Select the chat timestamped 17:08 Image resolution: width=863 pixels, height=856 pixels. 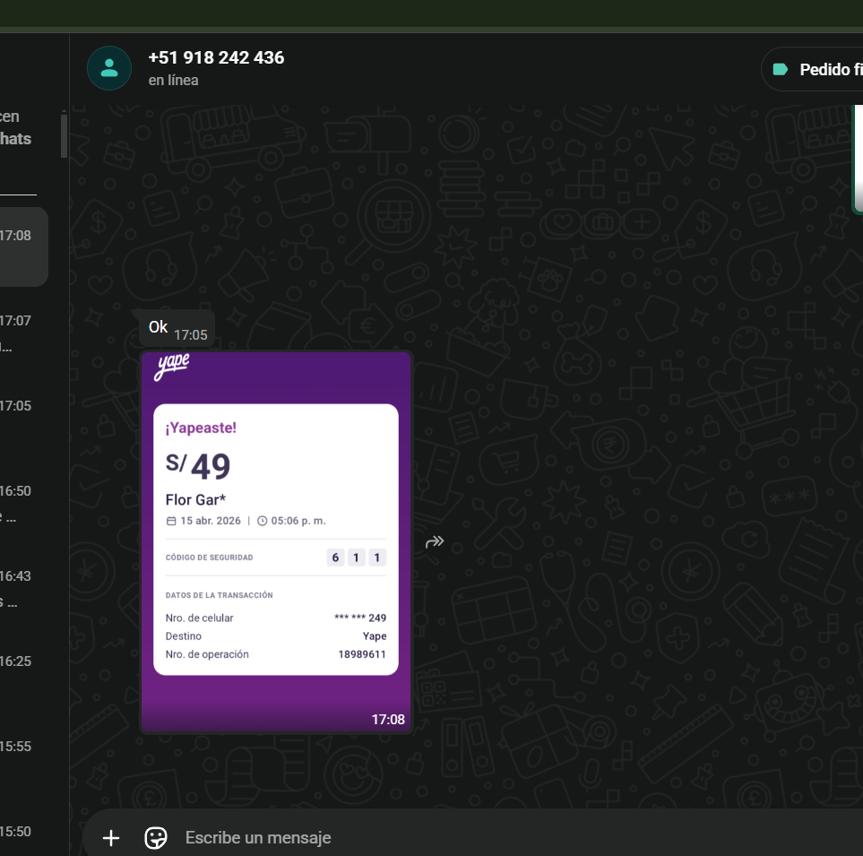coord(23,247)
